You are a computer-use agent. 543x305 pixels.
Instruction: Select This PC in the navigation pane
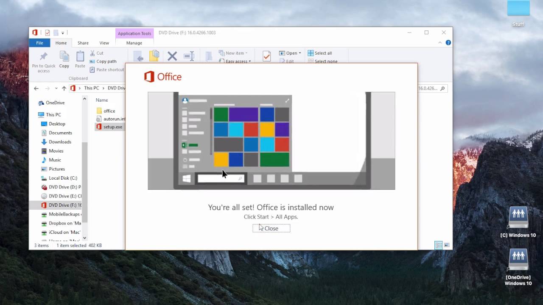tap(50, 114)
